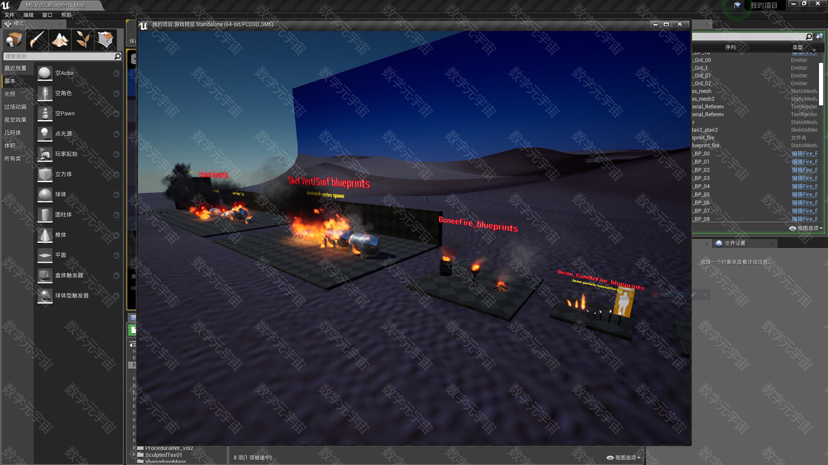Viewport: 828px width, 465px height.
Task: Switch to the 世界设置 tab
Action: 734,243
